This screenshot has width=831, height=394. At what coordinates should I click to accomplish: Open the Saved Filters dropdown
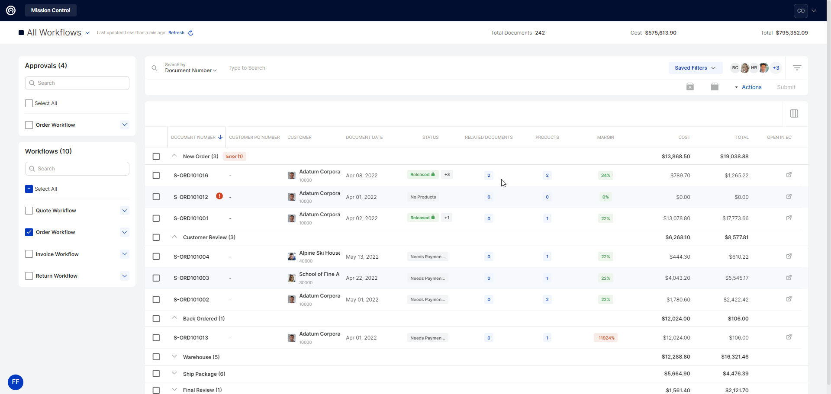[695, 68]
